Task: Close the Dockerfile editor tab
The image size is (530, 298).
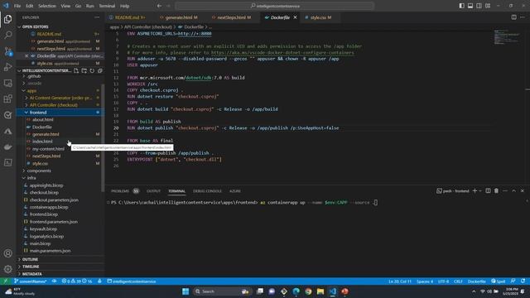Action: pos(295,17)
